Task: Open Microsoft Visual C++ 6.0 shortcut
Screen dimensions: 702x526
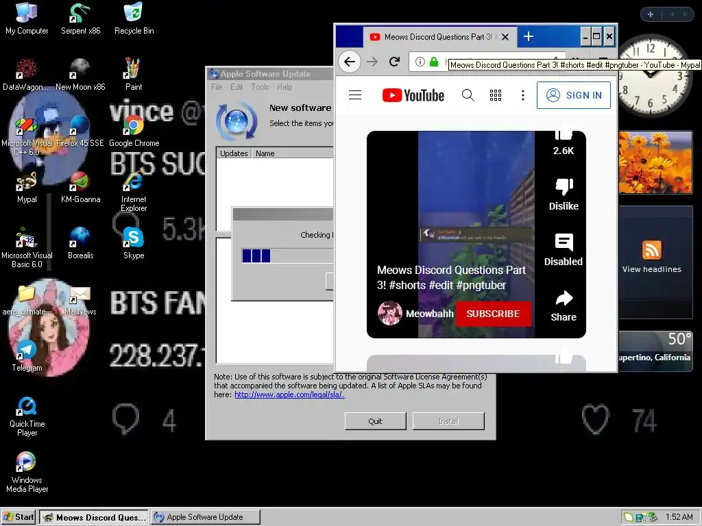Action: pos(27,135)
